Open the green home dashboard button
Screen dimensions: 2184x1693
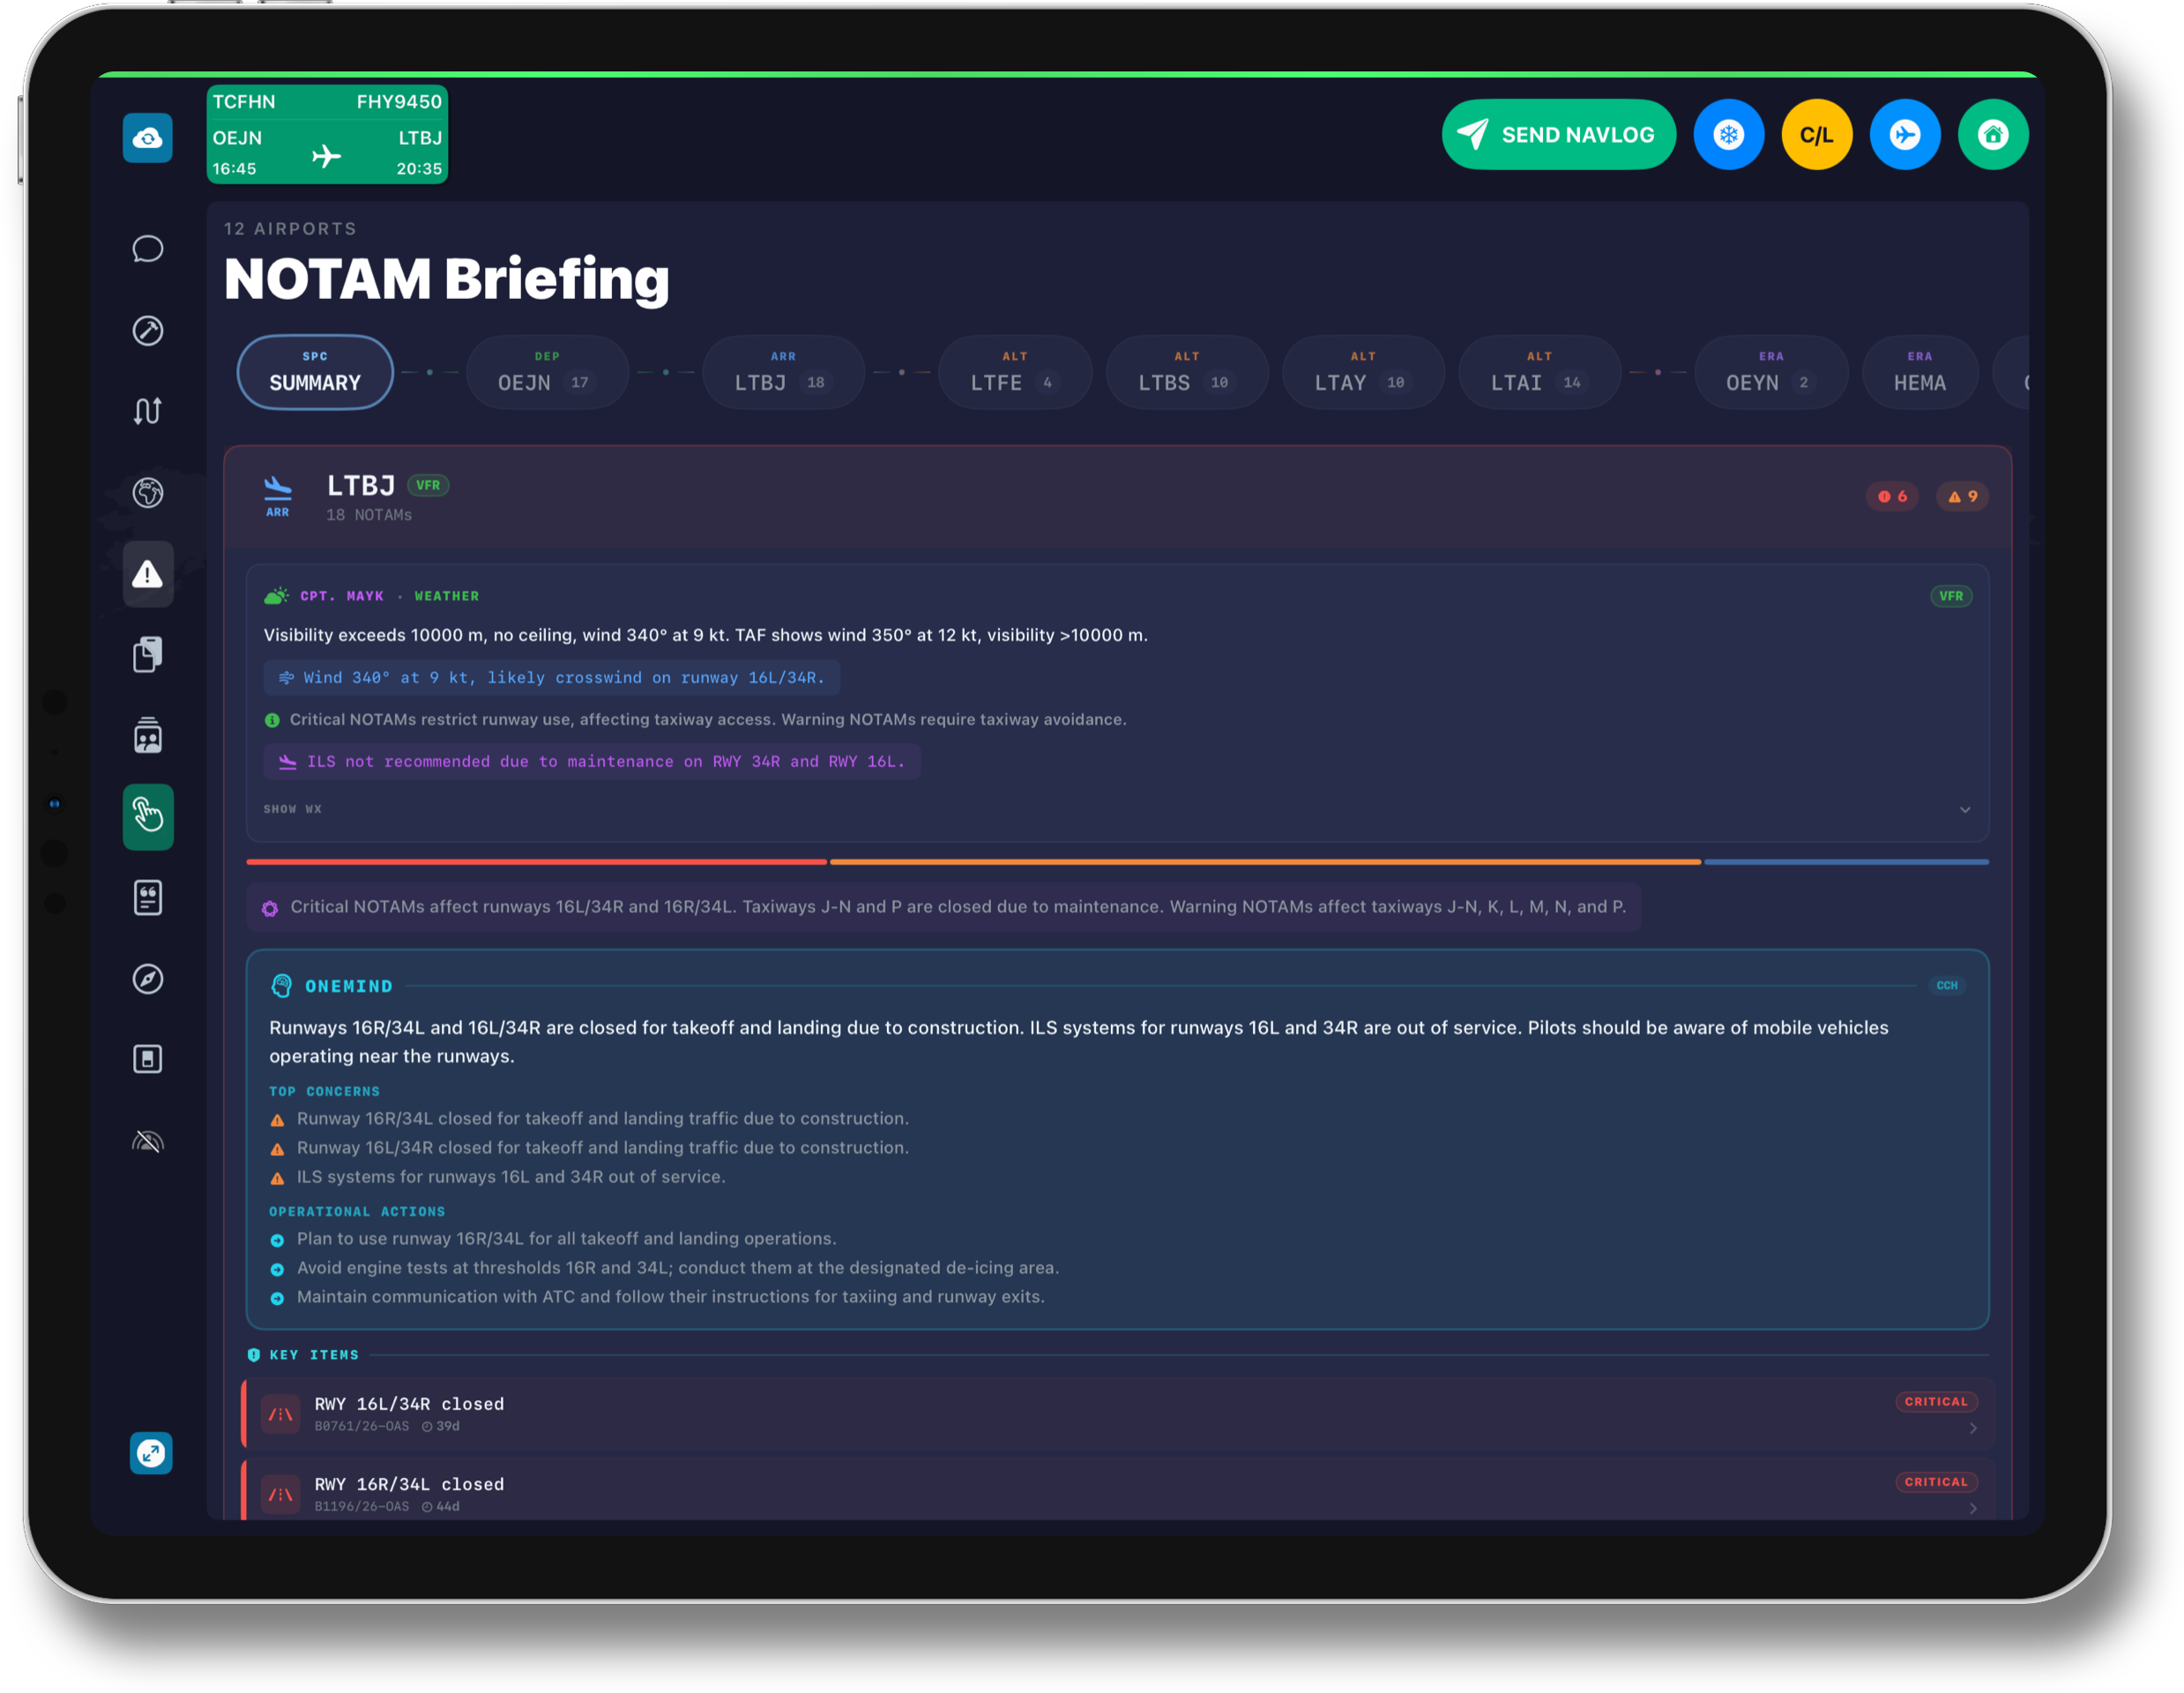tap(1993, 134)
